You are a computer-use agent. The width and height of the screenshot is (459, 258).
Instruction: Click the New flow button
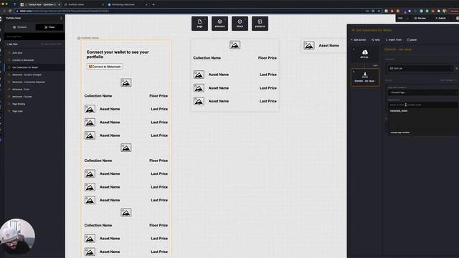12,44
